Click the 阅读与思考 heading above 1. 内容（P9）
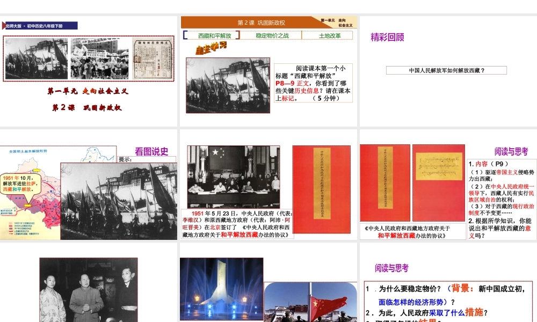The height and width of the screenshot is (322, 537). (511, 151)
